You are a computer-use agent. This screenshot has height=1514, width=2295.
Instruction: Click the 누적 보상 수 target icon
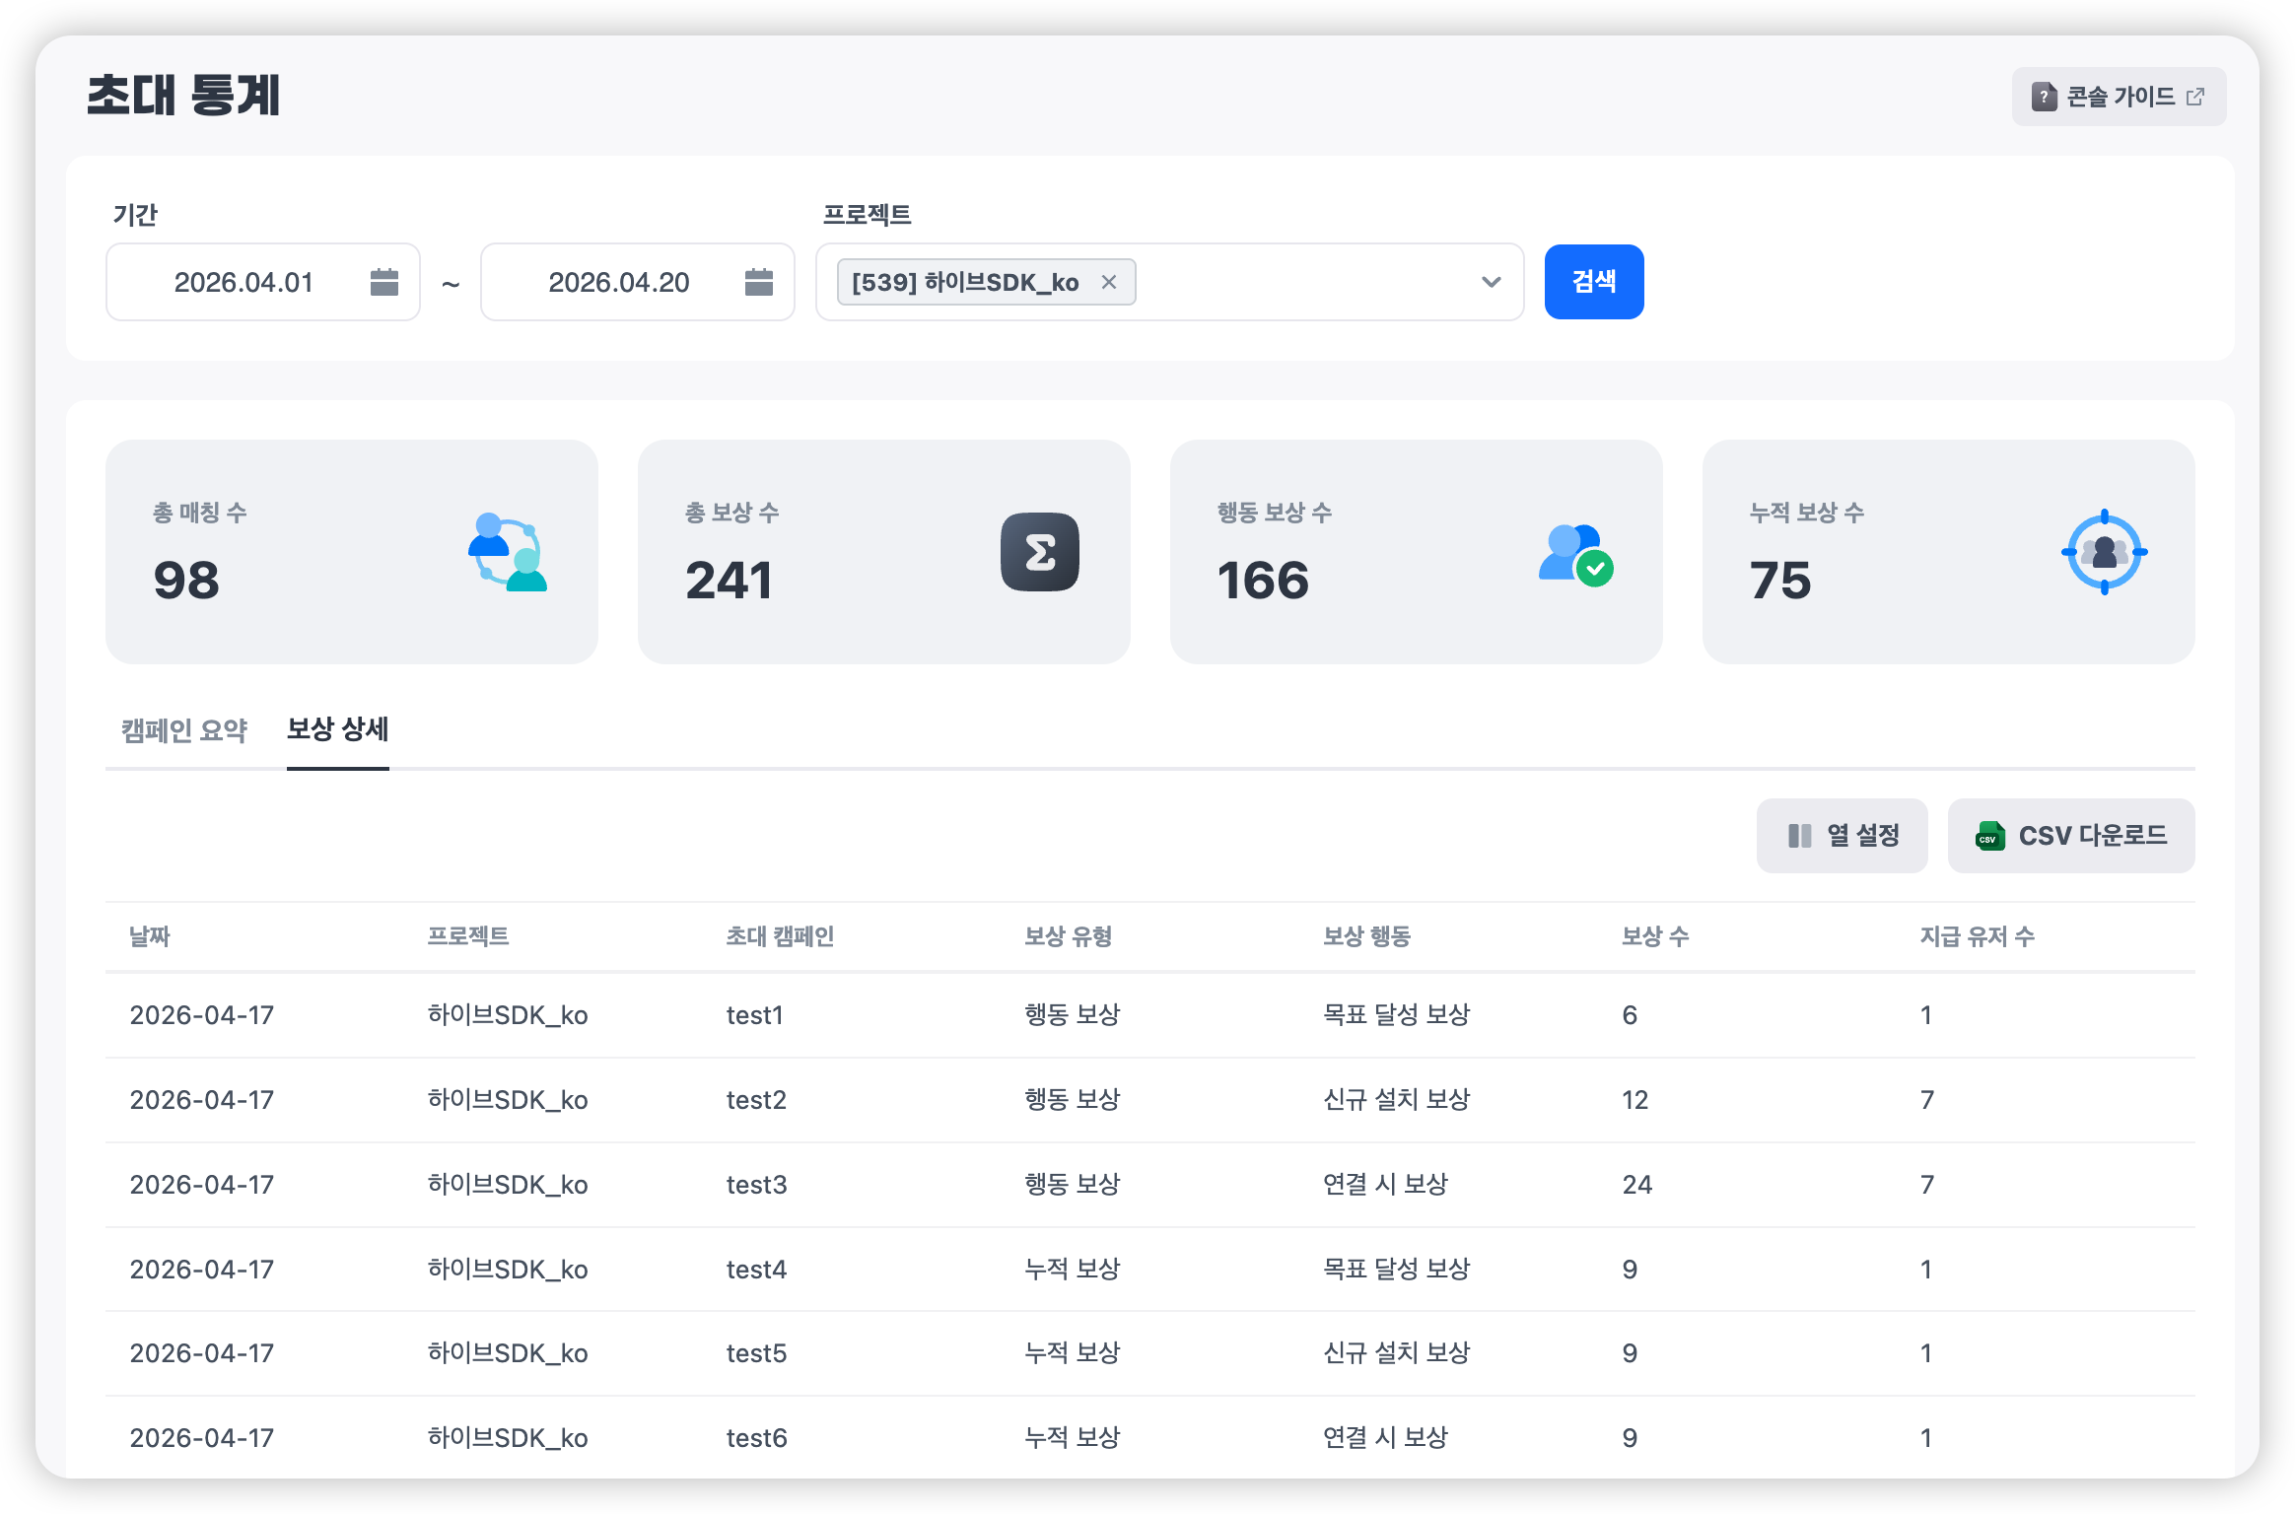(2104, 552)
